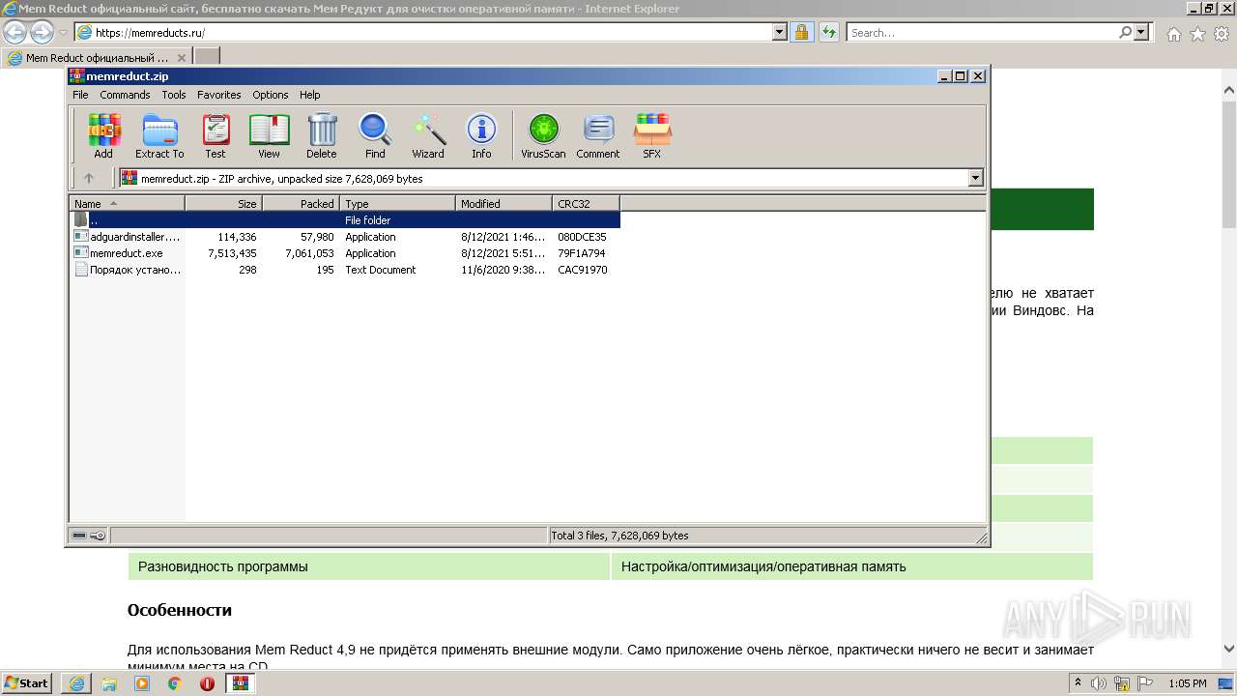Go up one level with arrow button
The width and height of the screenshot is (1237, 696).
coord(89,178)
